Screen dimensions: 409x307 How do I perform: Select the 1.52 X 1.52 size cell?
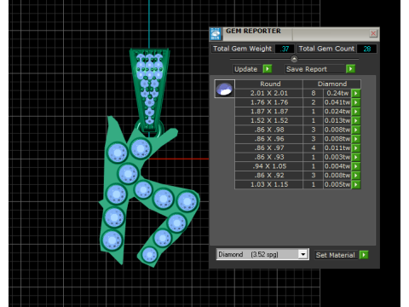point(269,120)
